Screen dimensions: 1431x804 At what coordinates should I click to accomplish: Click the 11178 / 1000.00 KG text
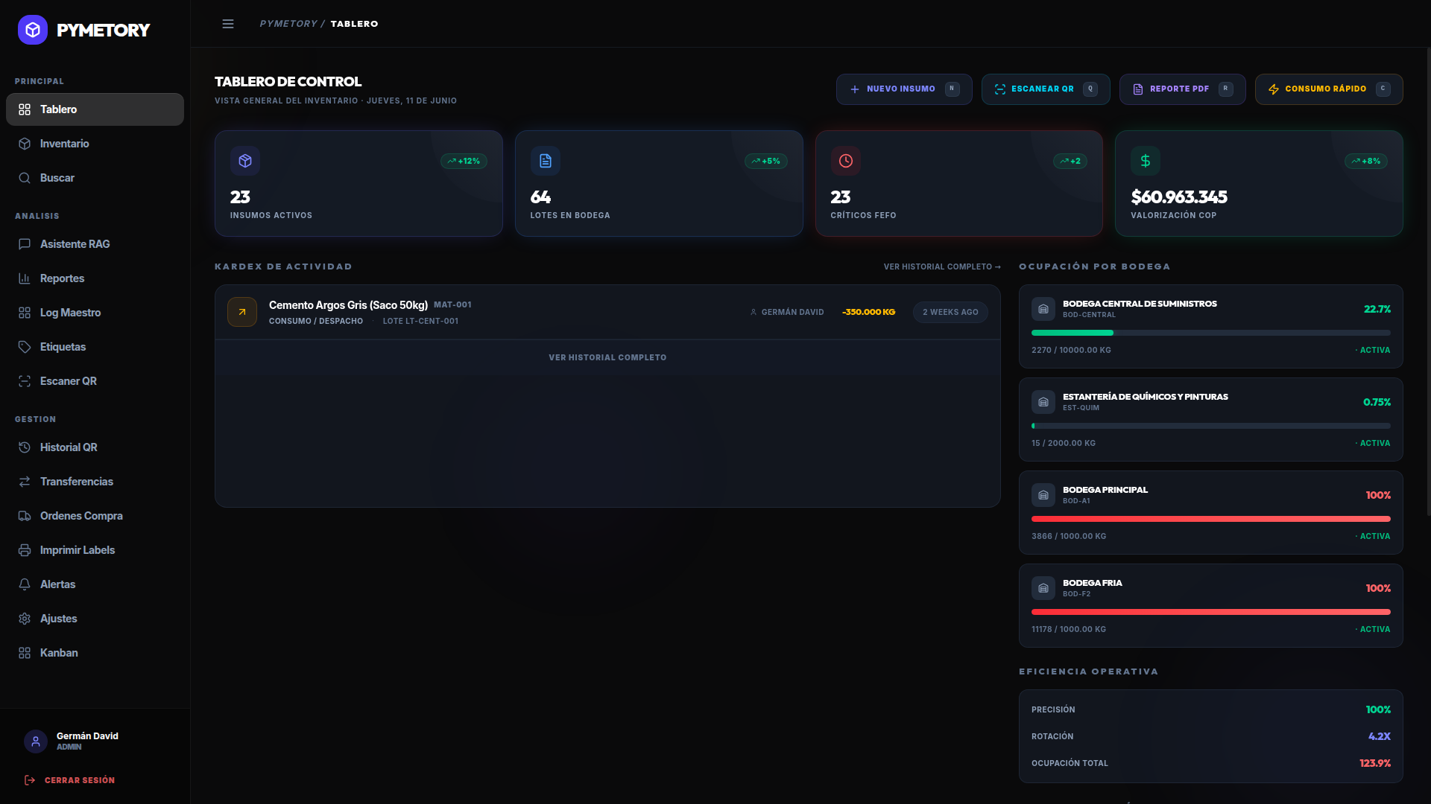1069,629
